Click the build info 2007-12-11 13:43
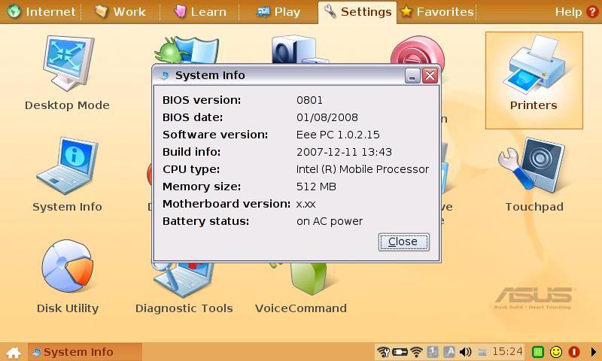The image size is (602, 361). coord(344,152)
